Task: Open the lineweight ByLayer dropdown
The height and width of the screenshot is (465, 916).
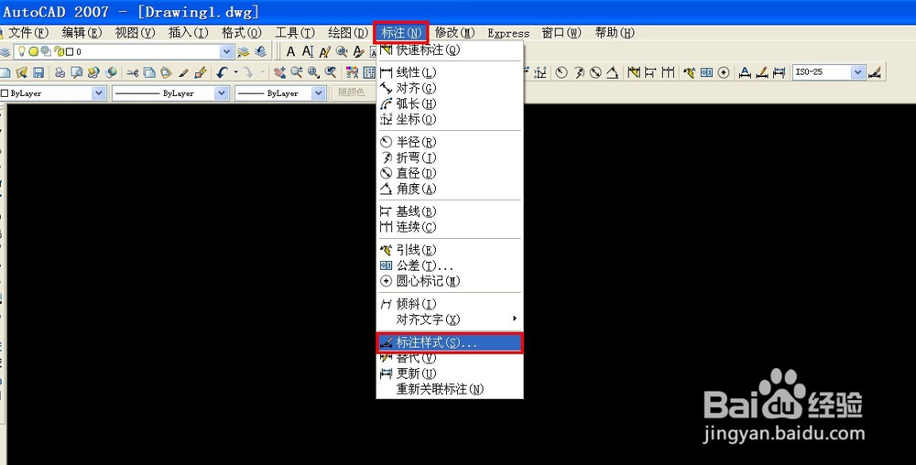Action: (x=318, y=93)
